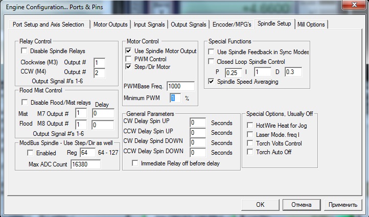Enable Disable Spindle Relays checkbox

24,51
